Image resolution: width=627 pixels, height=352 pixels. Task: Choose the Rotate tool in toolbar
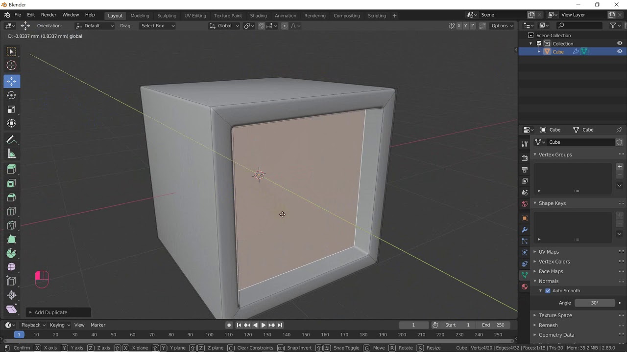tap(12, 95)
